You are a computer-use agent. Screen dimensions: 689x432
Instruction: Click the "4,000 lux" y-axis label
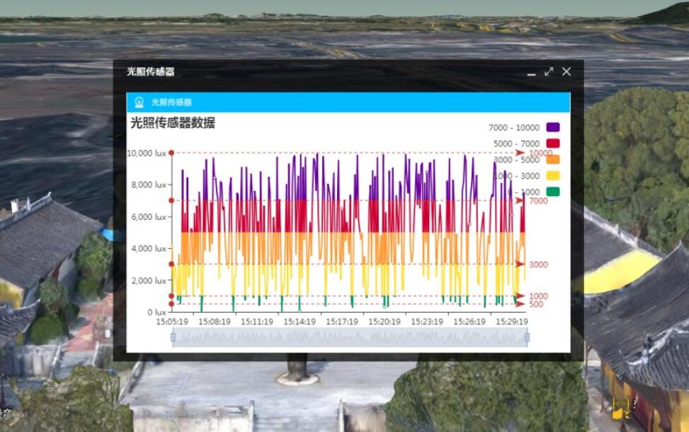[149, 248]
